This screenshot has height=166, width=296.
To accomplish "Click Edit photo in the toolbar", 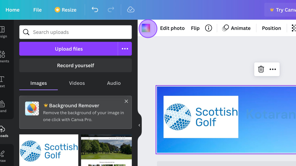I will (x=172, y=28).
